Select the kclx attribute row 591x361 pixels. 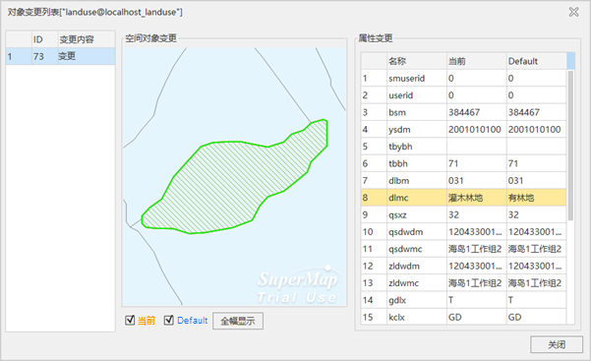click(463, 317)
